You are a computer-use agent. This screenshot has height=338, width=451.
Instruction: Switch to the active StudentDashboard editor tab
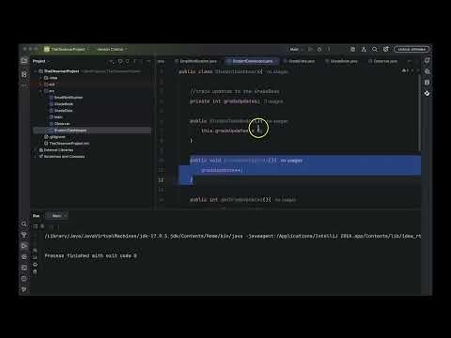pyautogui.click(x=252, y=61)
